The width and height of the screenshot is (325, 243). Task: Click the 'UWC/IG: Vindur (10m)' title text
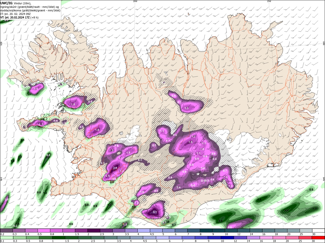click(15, 3)
